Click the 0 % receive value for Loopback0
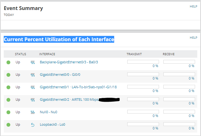The image size is (201, 136). pos(192,128)
